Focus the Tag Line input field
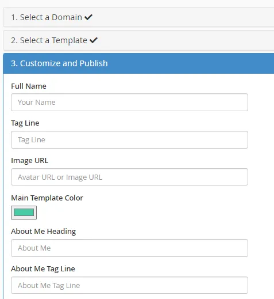Image resolution: width=274 pixels, height=299 pixels. (x=129, y=139)
